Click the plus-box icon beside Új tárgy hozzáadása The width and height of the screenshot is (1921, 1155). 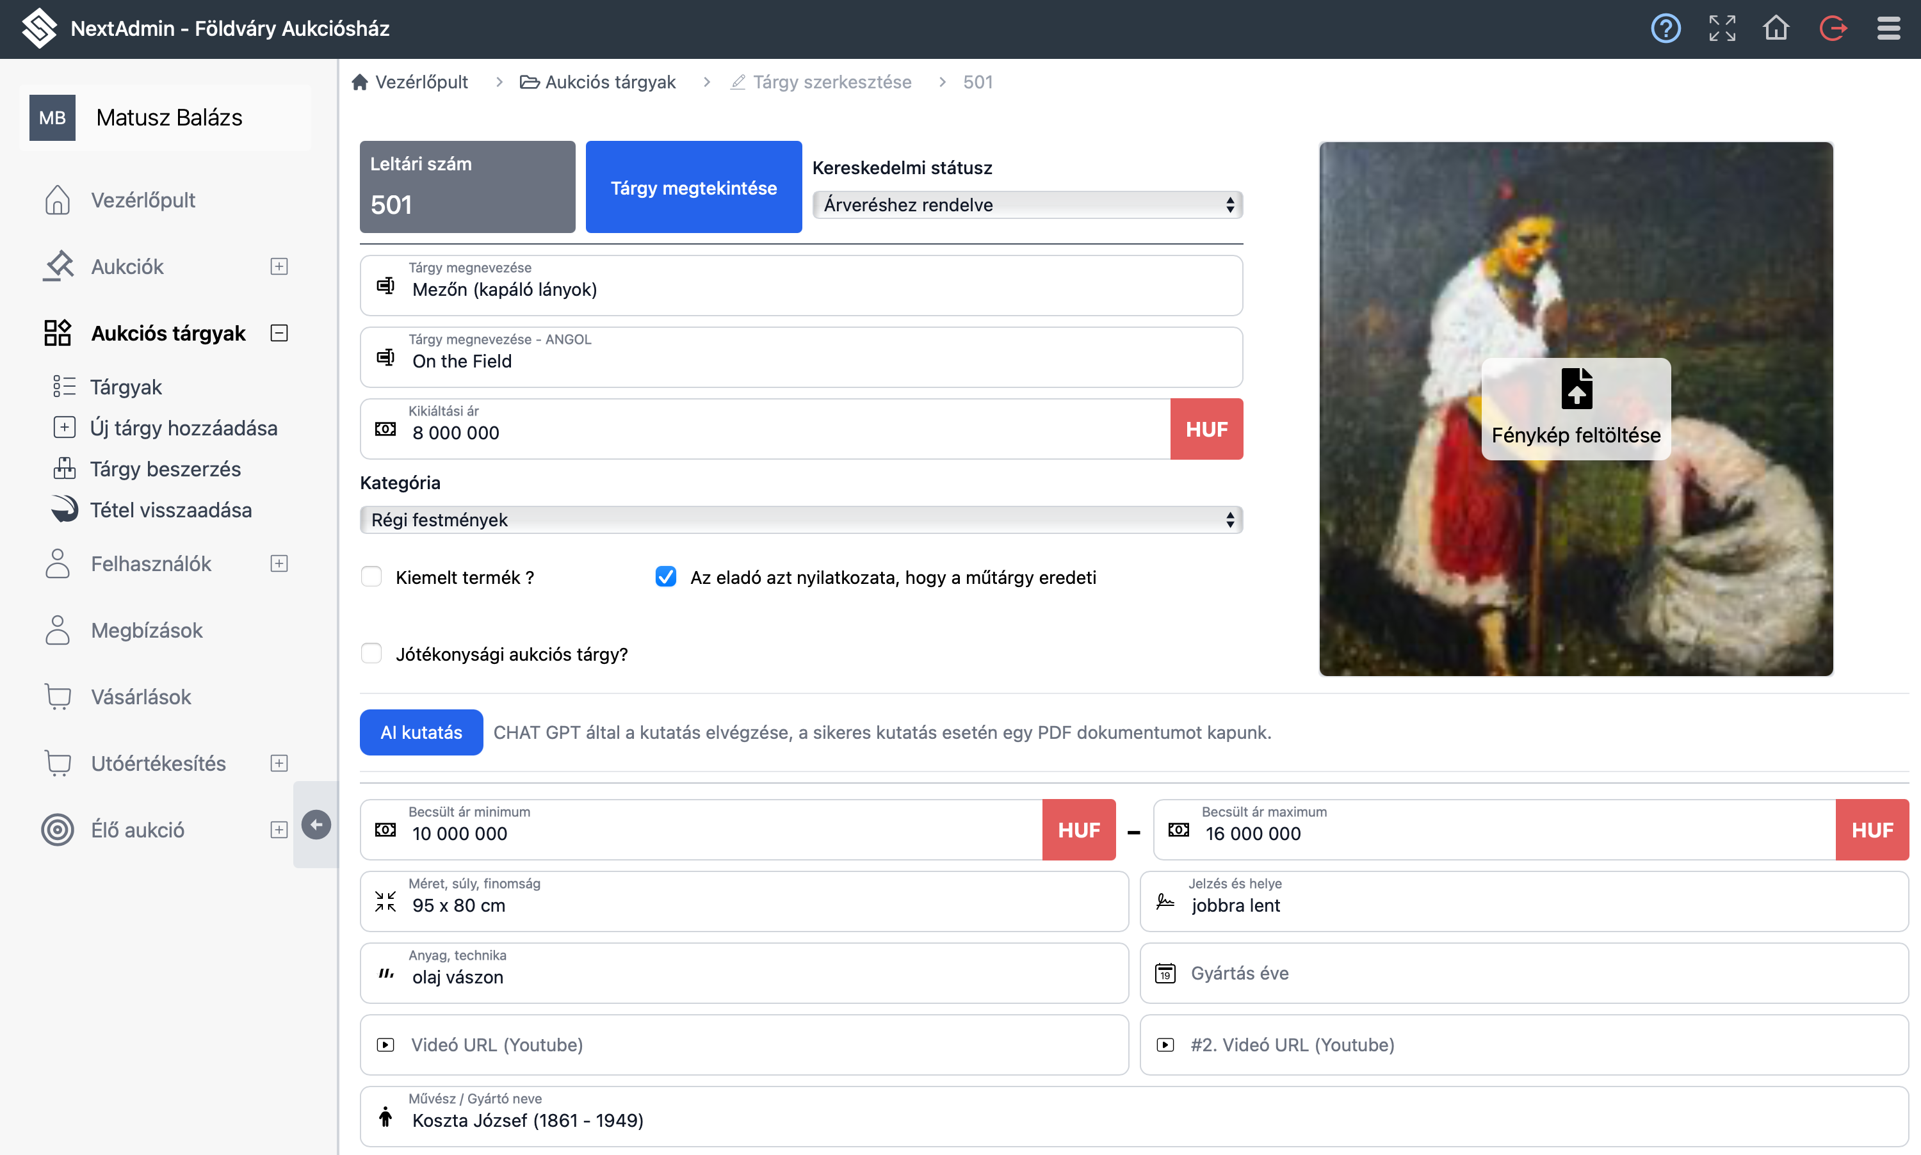[64, 427]
